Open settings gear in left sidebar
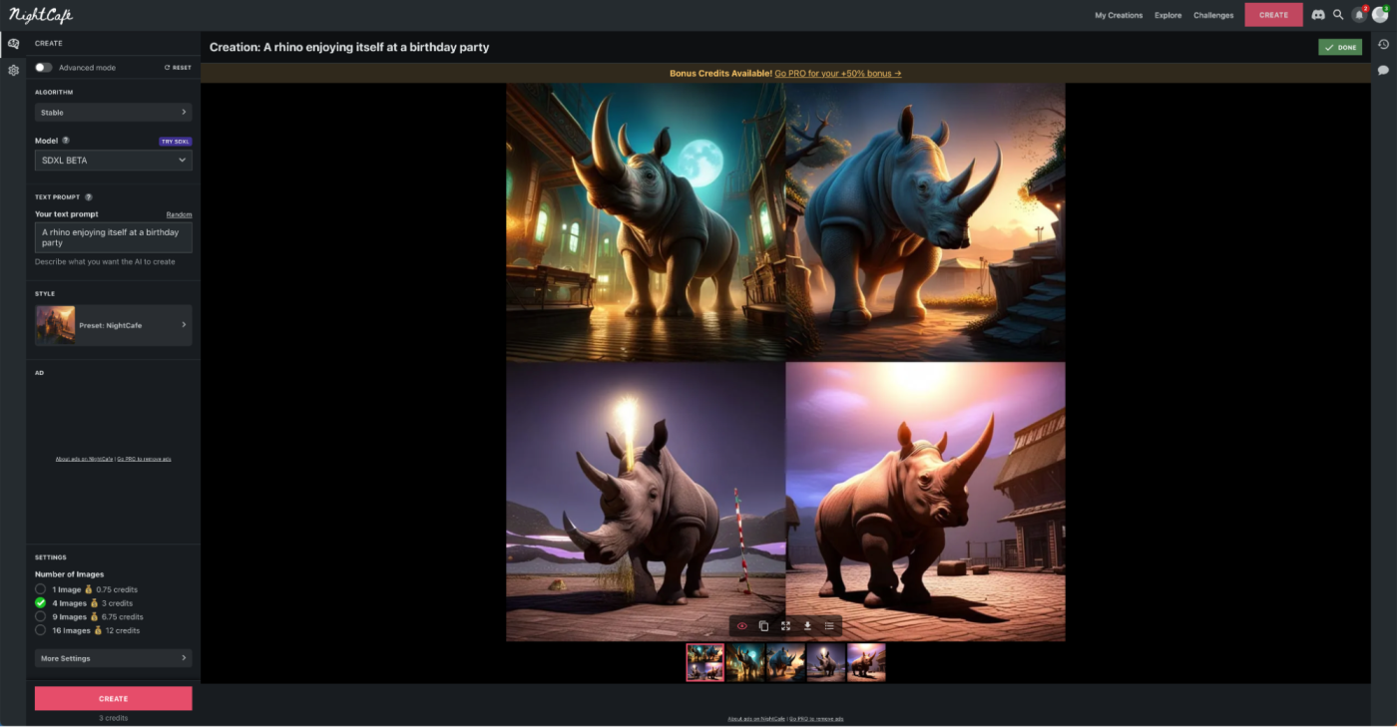 (x=13, y=70)
